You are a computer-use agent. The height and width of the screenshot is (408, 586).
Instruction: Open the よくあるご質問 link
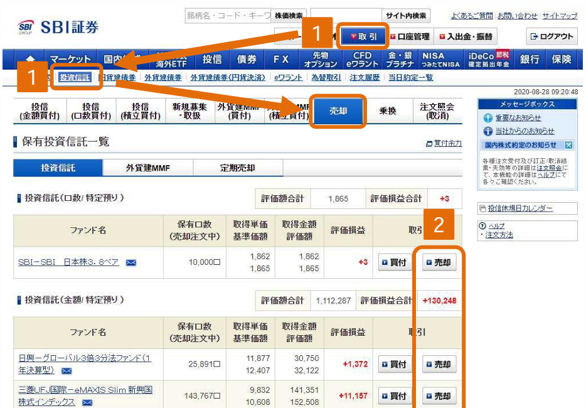pos(472,16)
